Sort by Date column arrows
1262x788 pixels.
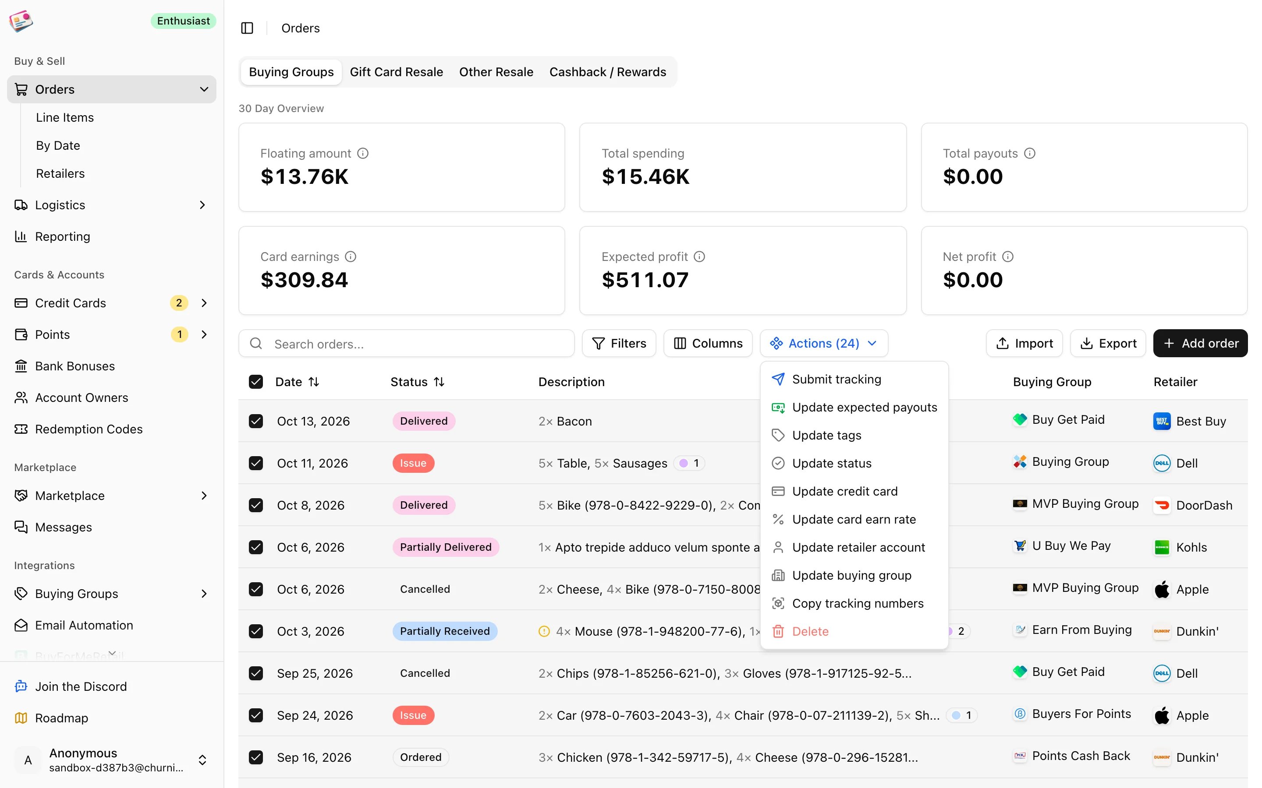click(314, 382)
